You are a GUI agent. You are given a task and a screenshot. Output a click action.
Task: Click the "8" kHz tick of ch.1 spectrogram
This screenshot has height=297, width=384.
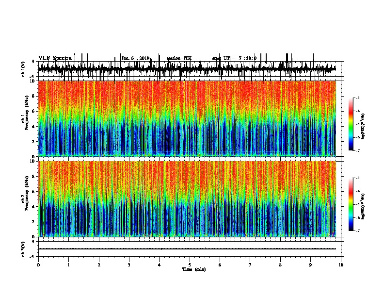tap(34, 96)
